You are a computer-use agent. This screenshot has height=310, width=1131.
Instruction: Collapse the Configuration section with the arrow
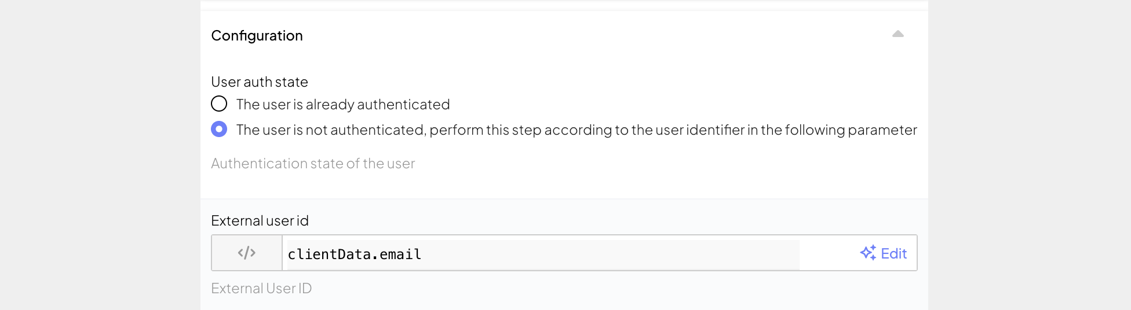897,34
